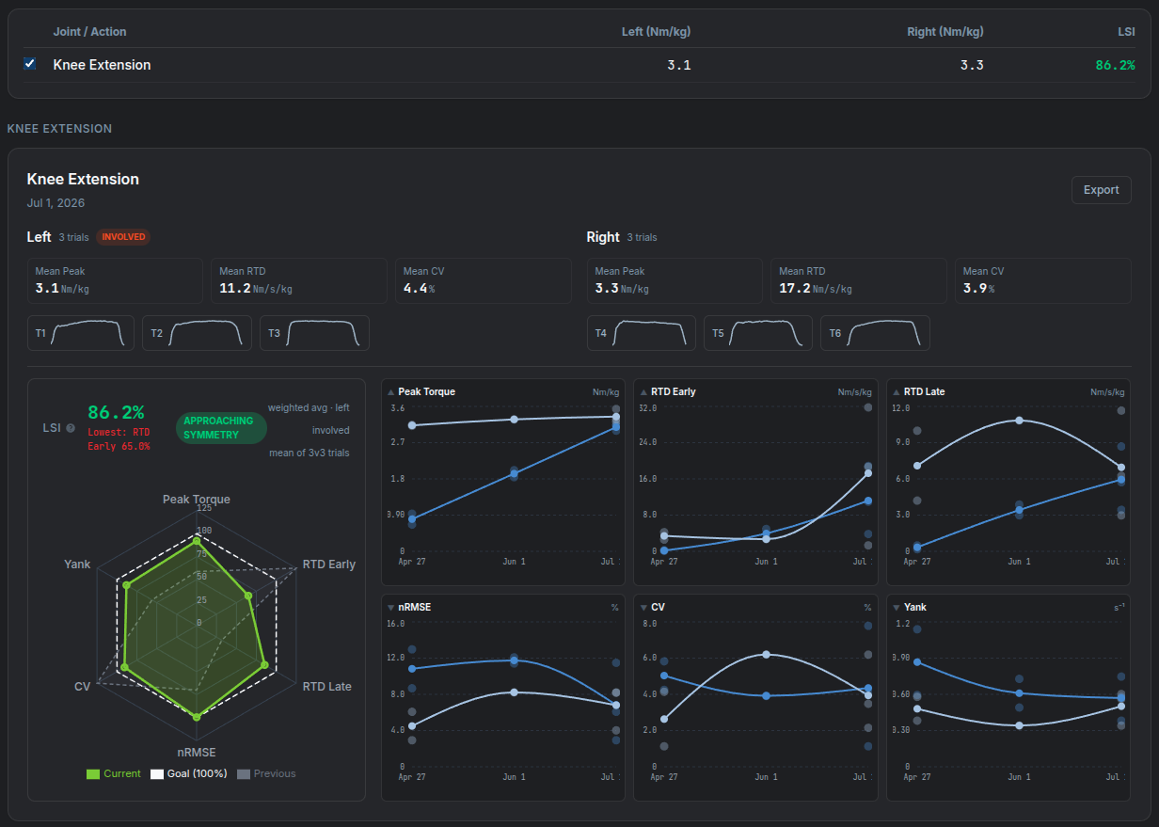The image size is (1159, 827).
Task: Click Jun 1 peak point on CV chart
Action: click(766, 654)
